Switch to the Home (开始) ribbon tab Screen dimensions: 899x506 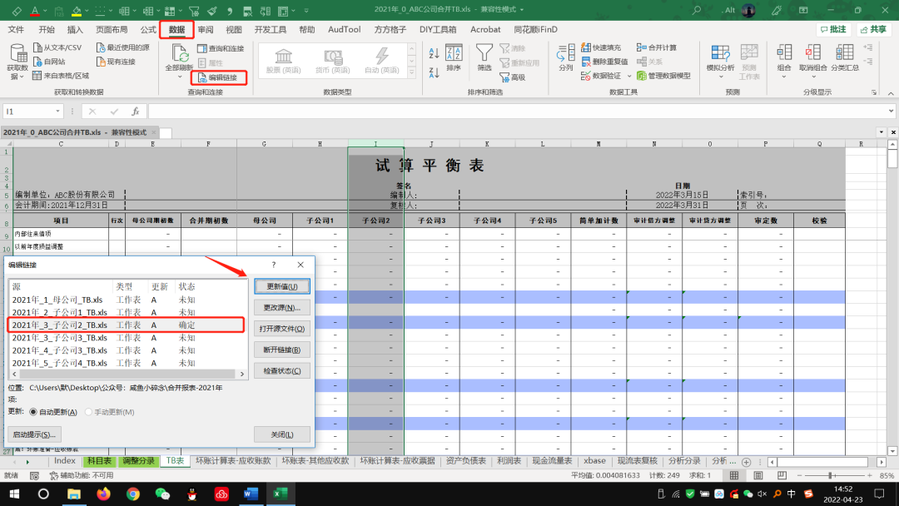[x=46, y=29]
